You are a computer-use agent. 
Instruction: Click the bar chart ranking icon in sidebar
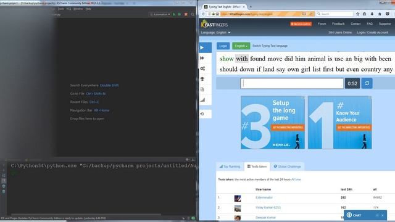pos(202,100)
